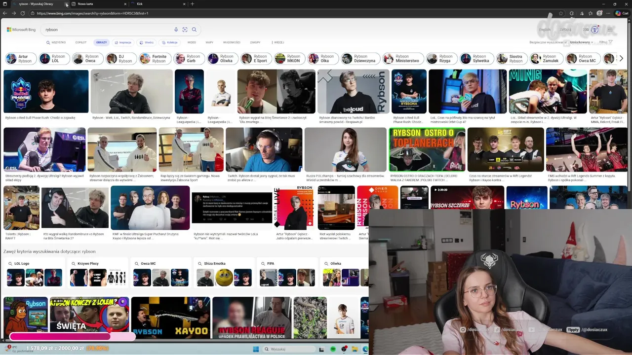The image size is (632, 355).
Task: Select the ZAKUPY tab
Action: point(255,42)
